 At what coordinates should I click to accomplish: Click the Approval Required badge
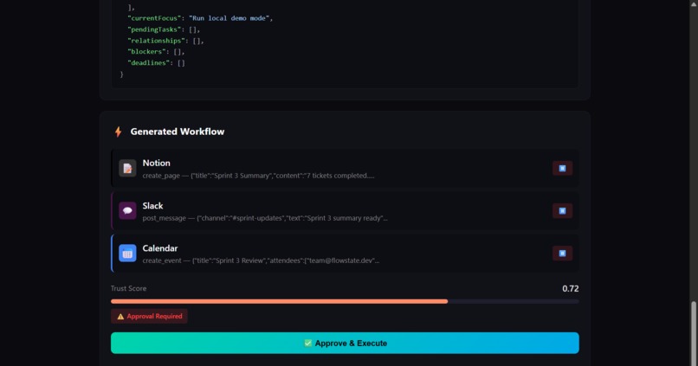click(x=149, y=316)
